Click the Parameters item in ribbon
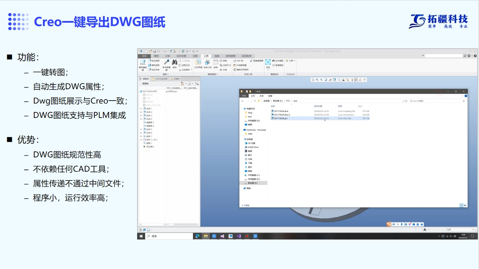The height and width of the screenshot is (269, 479). pyautogui.click(x=223, y=61)
